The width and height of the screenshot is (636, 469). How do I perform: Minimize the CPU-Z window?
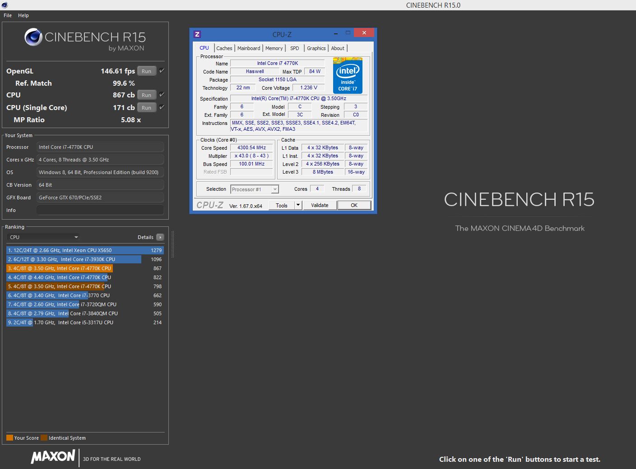[x=336, y=33]
